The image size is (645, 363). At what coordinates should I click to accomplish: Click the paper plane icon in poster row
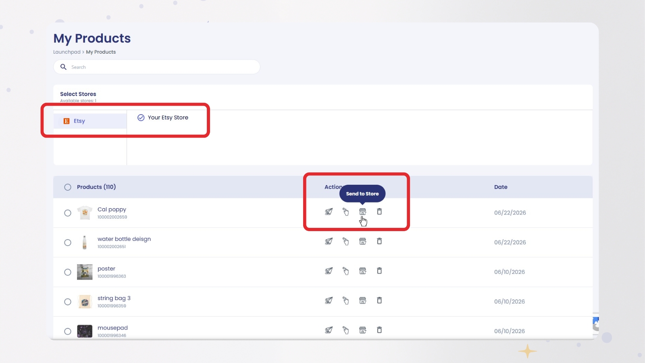[329, 271]
